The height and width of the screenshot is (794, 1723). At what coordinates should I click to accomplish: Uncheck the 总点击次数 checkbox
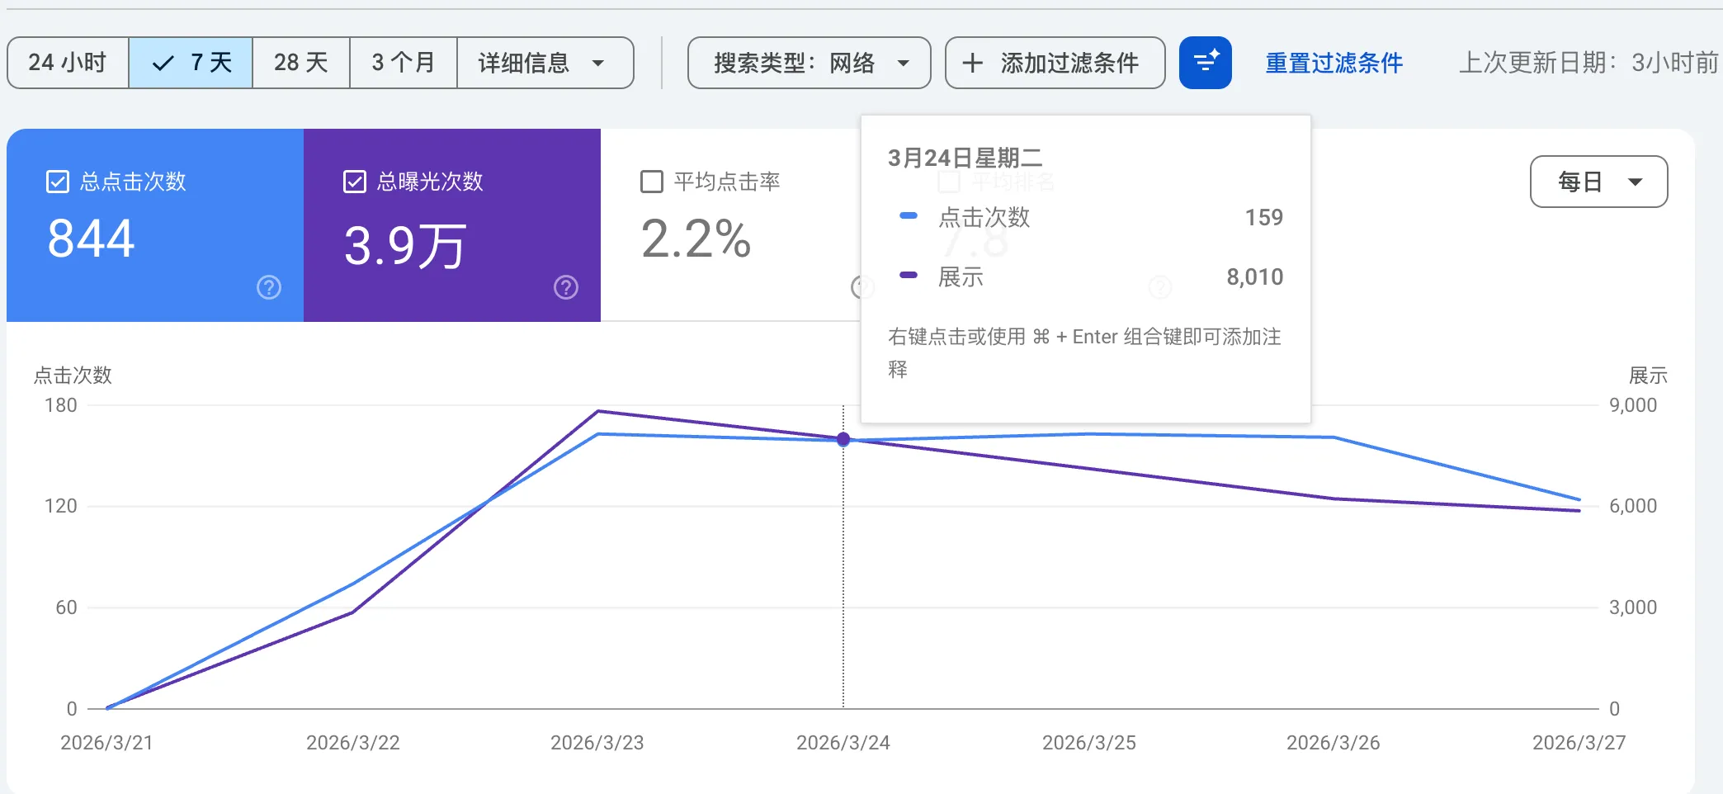click(x=56, y=182)
